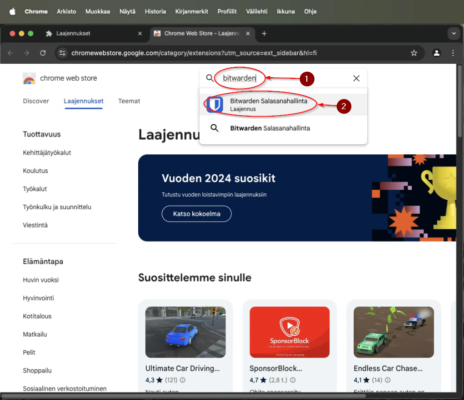464x400 pixels.
Task: Bookmark this page with the star icon
Action: pyautogui.click(x=414, y=53)
